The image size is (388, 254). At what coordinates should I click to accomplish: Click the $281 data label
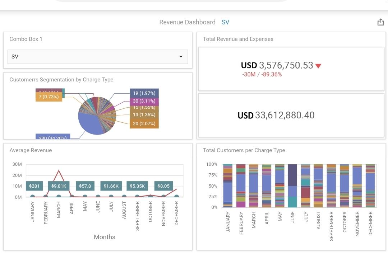tap(34, 186)
